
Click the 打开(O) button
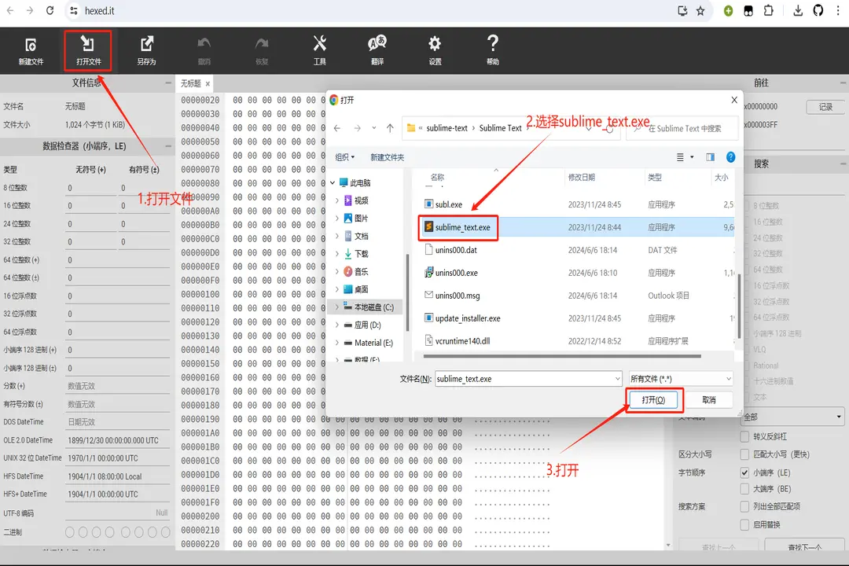tap(653, 400)
